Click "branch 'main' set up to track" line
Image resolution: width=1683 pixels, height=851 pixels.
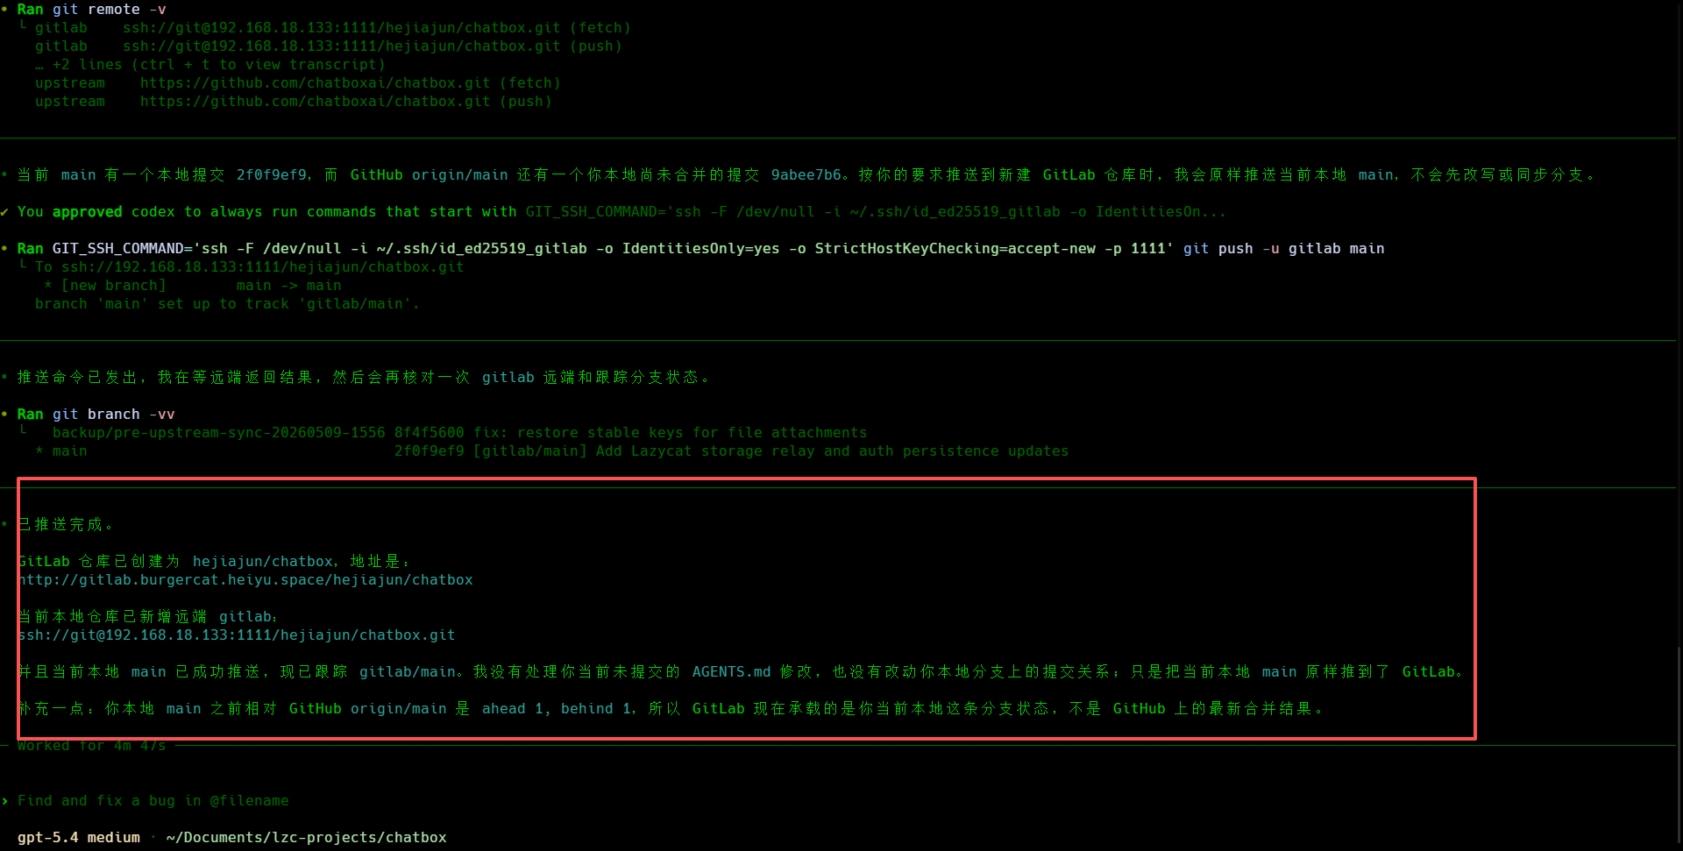click(228, 303)
